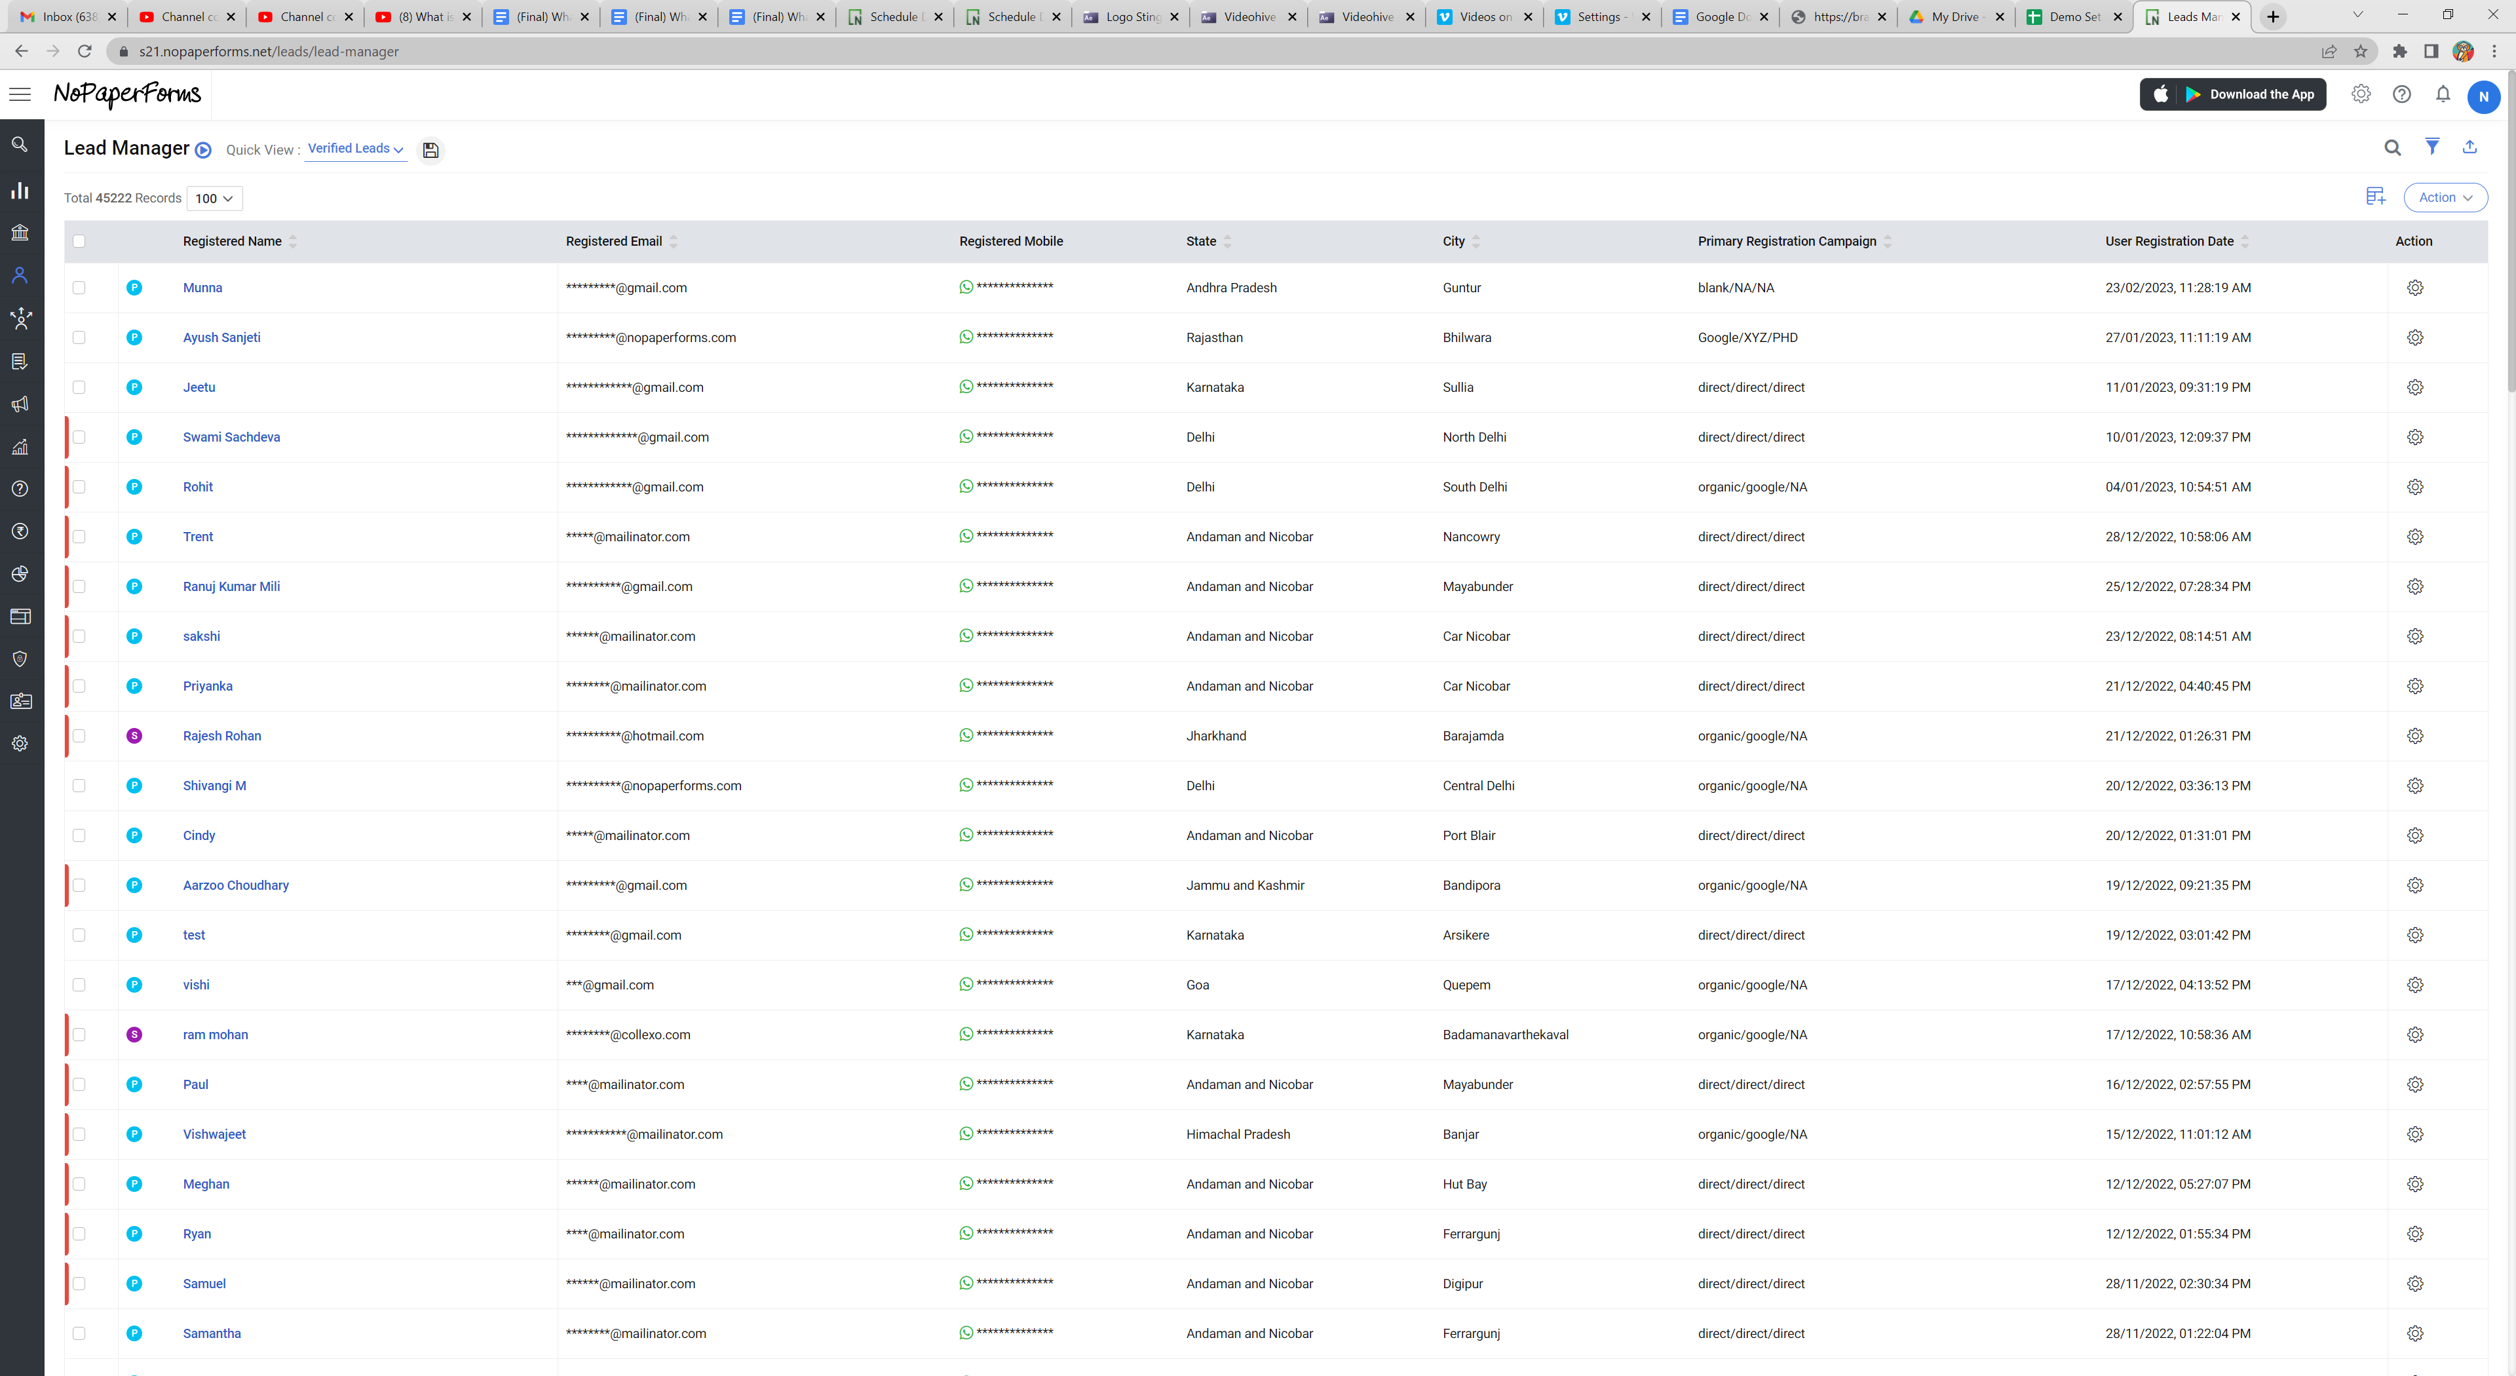
Task: Open the campaign megaphone sidebar icon
Action: coord(20,404)
